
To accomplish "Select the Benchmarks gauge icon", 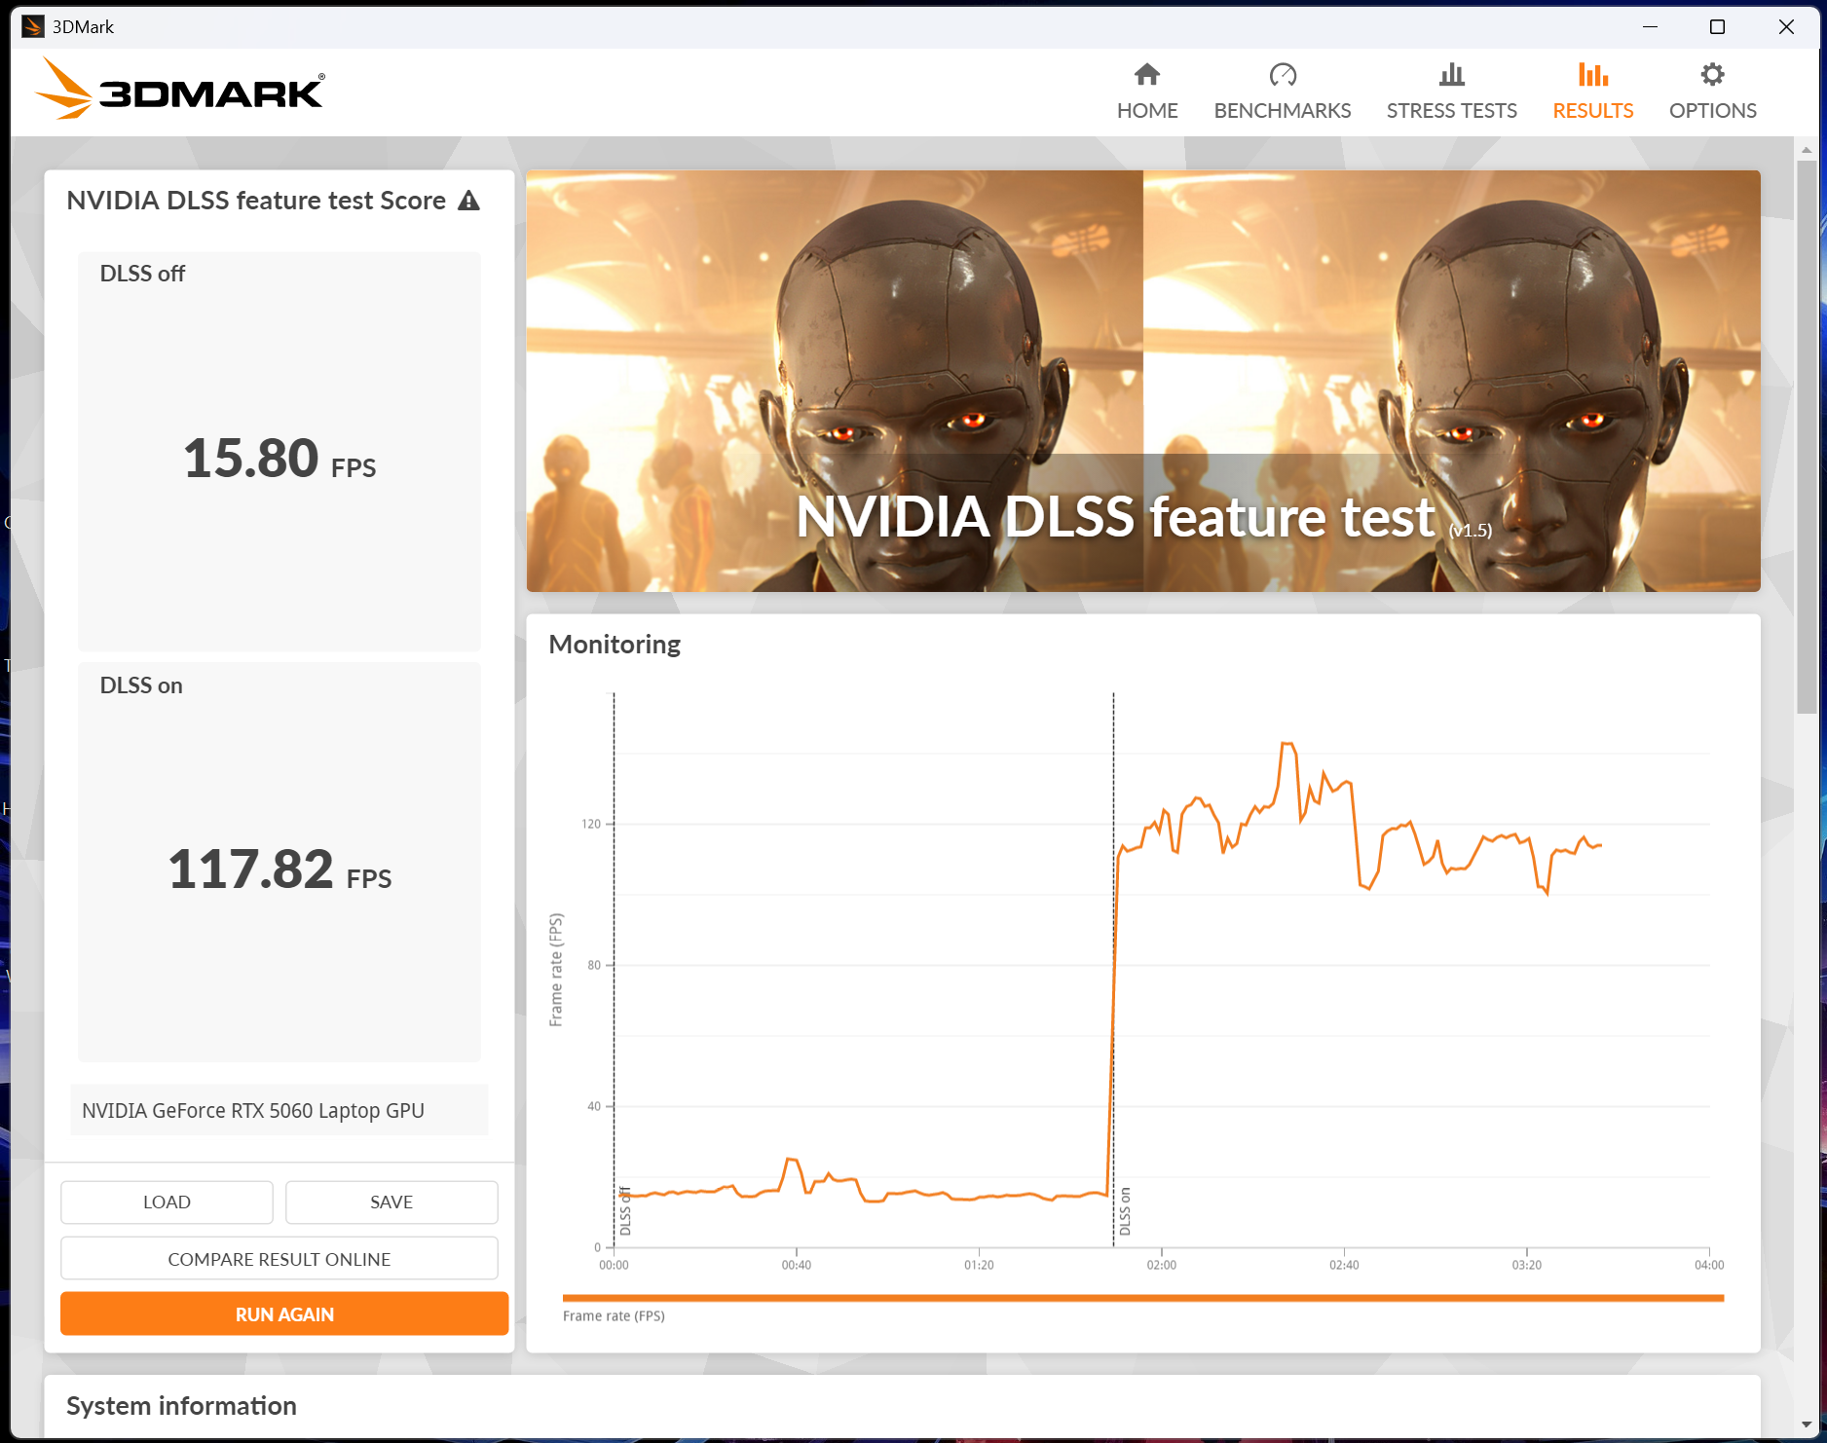I will pyautogui.click(x=1283, y=75).
